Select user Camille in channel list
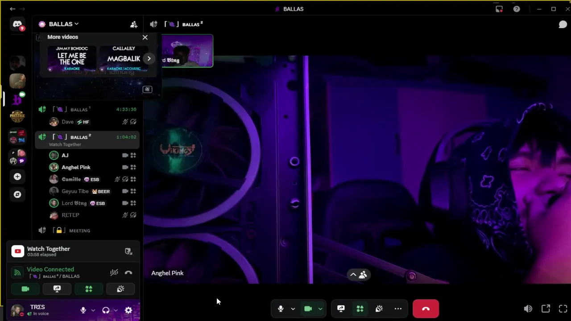 [94, 179]
